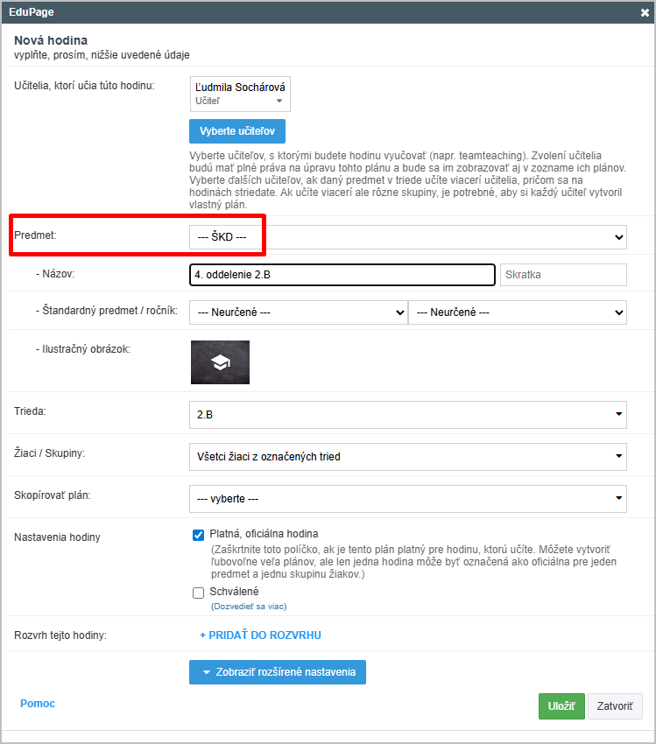Expand the ročník dropdown on the right

pyautogui.click(x=517, y=312)
